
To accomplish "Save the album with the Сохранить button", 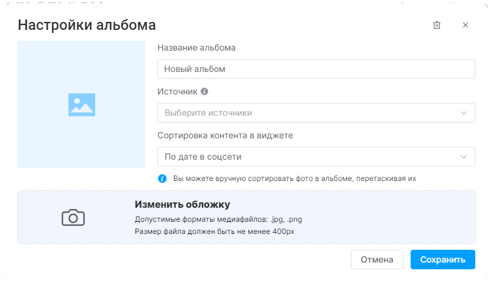I will click(443, 260).
